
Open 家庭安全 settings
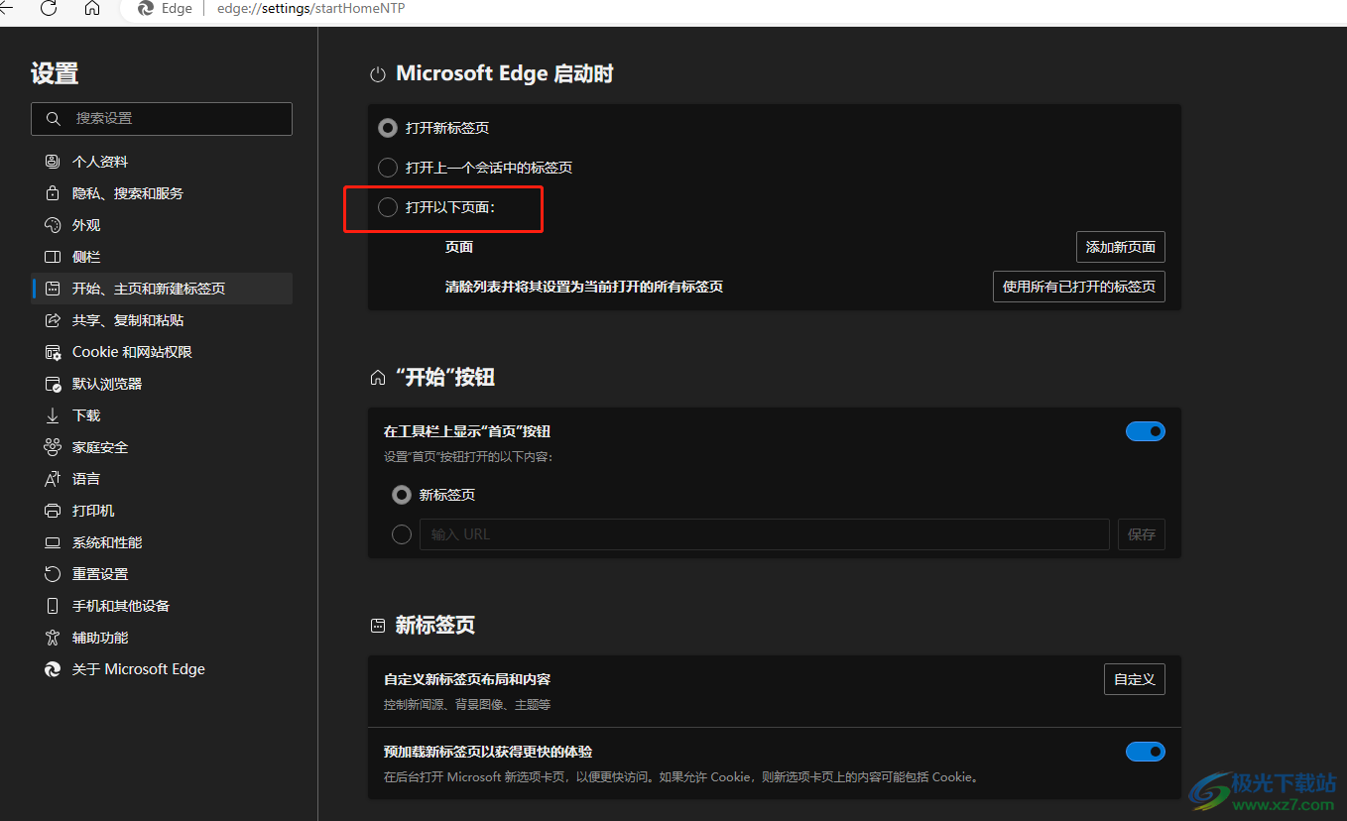pos(162,447)
